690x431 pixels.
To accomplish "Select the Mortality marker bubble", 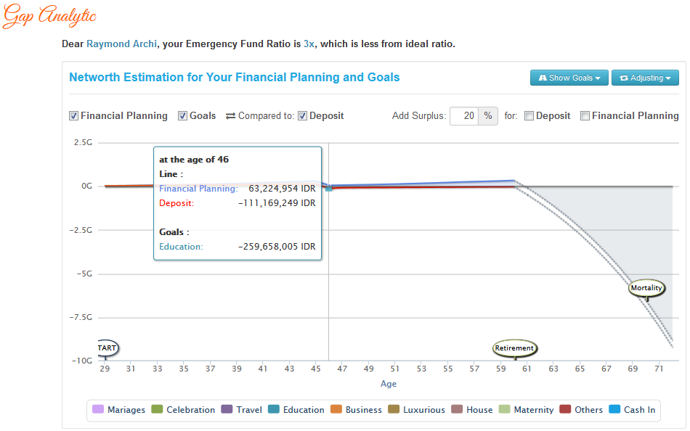I will click(x=646, y=288).
